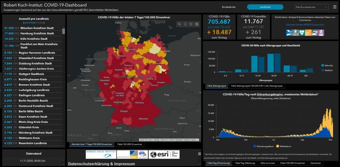This screenshot has width=340, height=167.
Task: Open the Disclaimer tab
Action: coord(315,163)
